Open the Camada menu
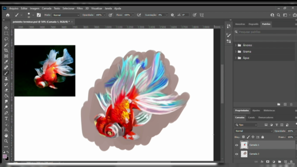Screen dimensions: 297x167 46,8
